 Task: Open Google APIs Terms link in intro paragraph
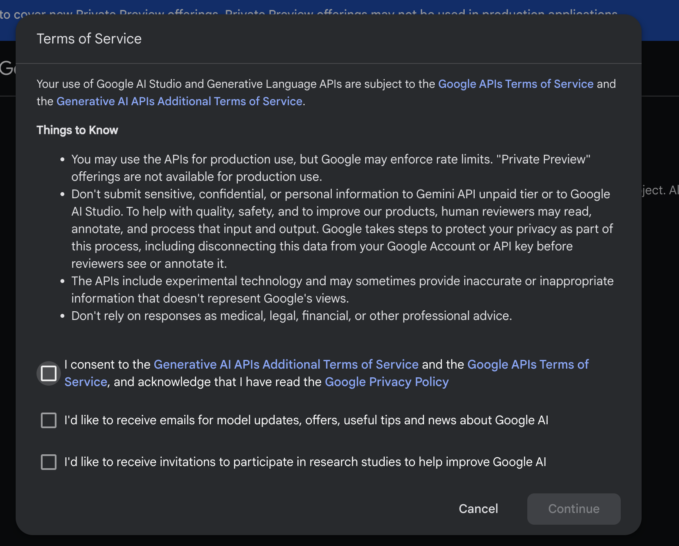point(516,84)
